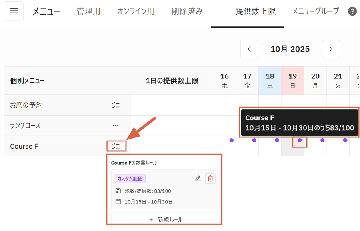
Task: Select the ランチコース menu row
Action: click(67, 126)
